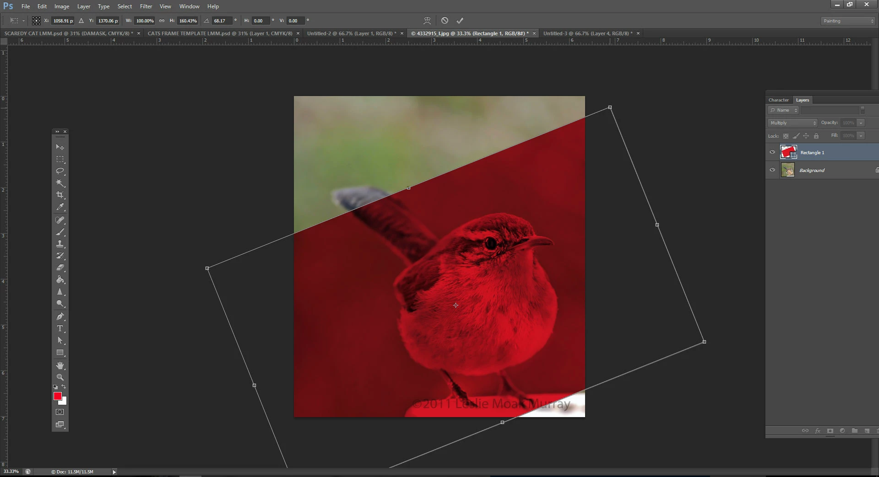The height and width of the screenshot is (477, 879).
Task: Hide the Rectangle 1 layer
Action: (x=772, y=152)
